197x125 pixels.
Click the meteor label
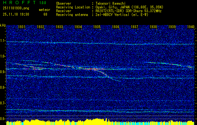(x=44, y=10)
